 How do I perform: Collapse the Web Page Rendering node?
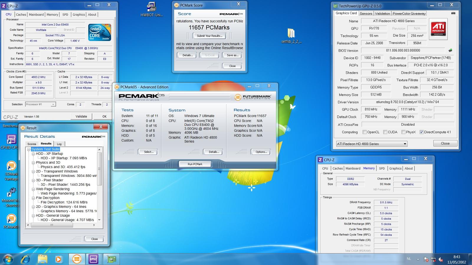[33, 189]
